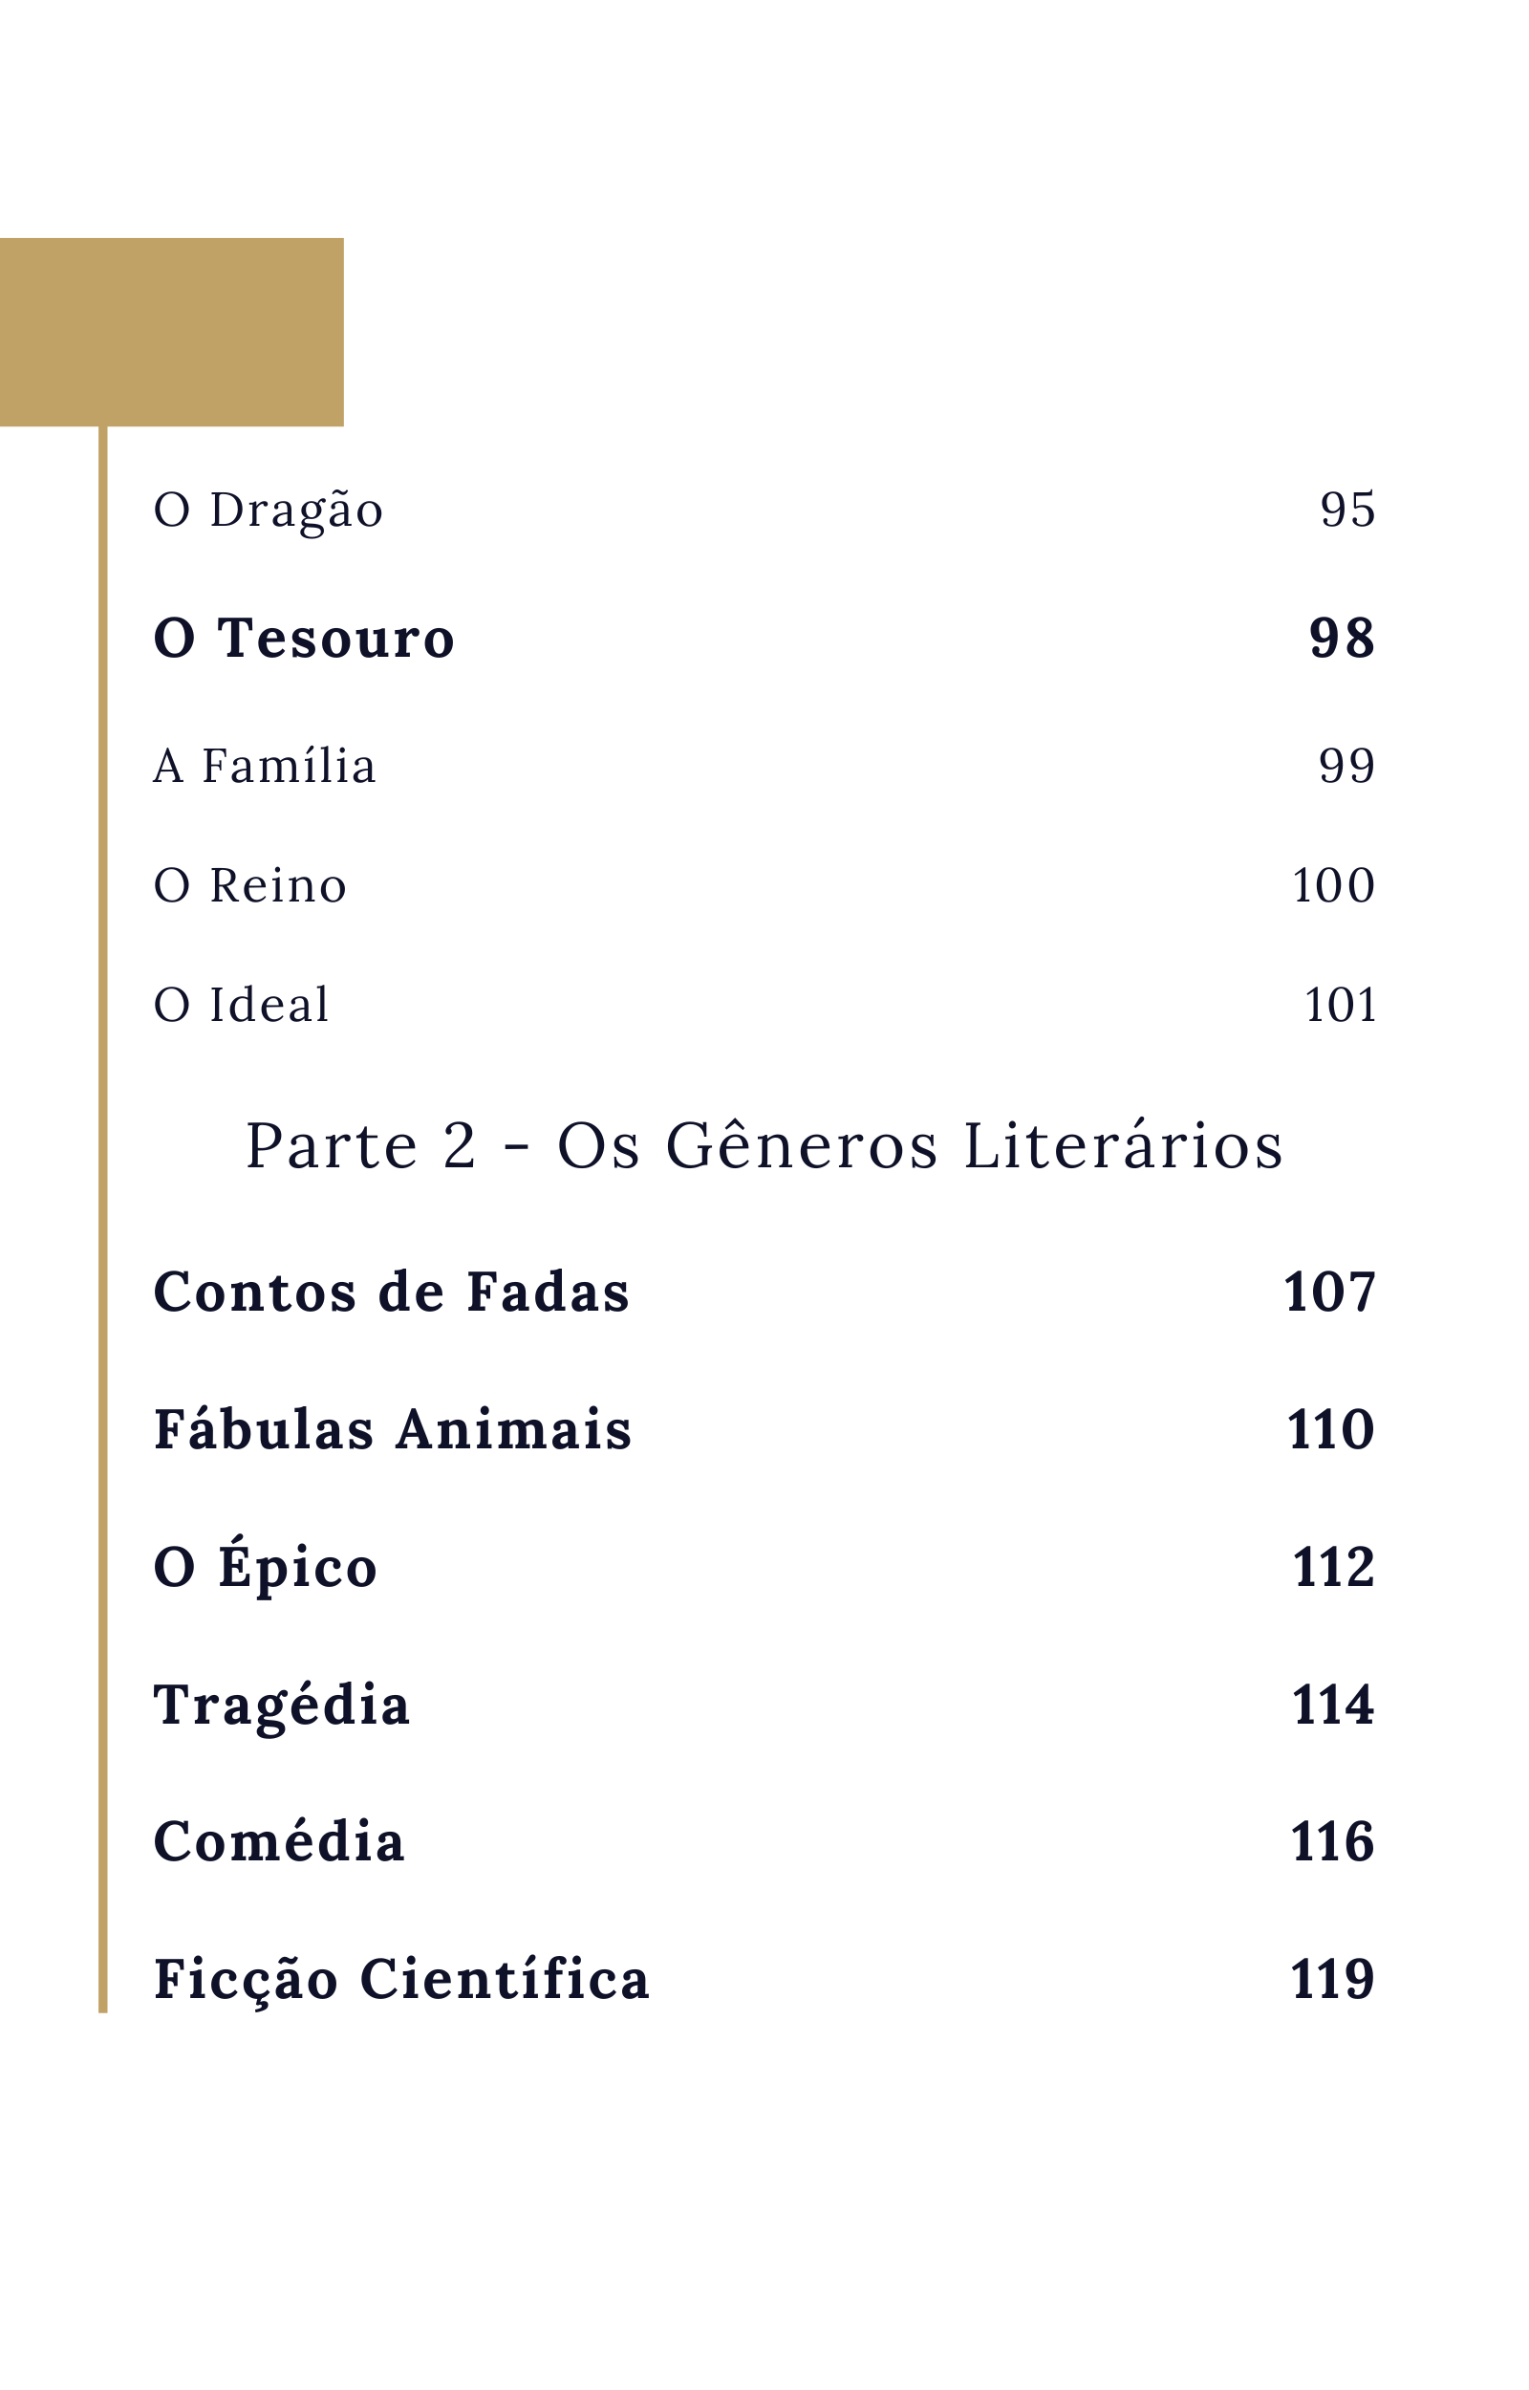This screenshot has width=1529, height=2390.
Task: Click page number 107 for Contos de Fadas
Action: 1329,1292
